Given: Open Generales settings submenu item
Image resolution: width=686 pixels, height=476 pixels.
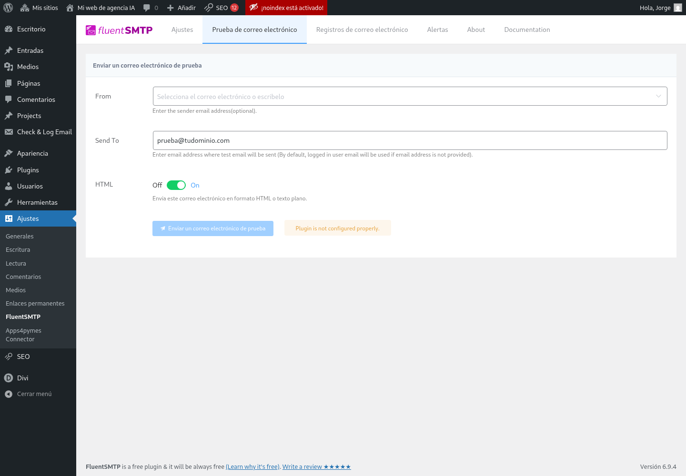Looking at the screenshot, I should coord(20,236).
